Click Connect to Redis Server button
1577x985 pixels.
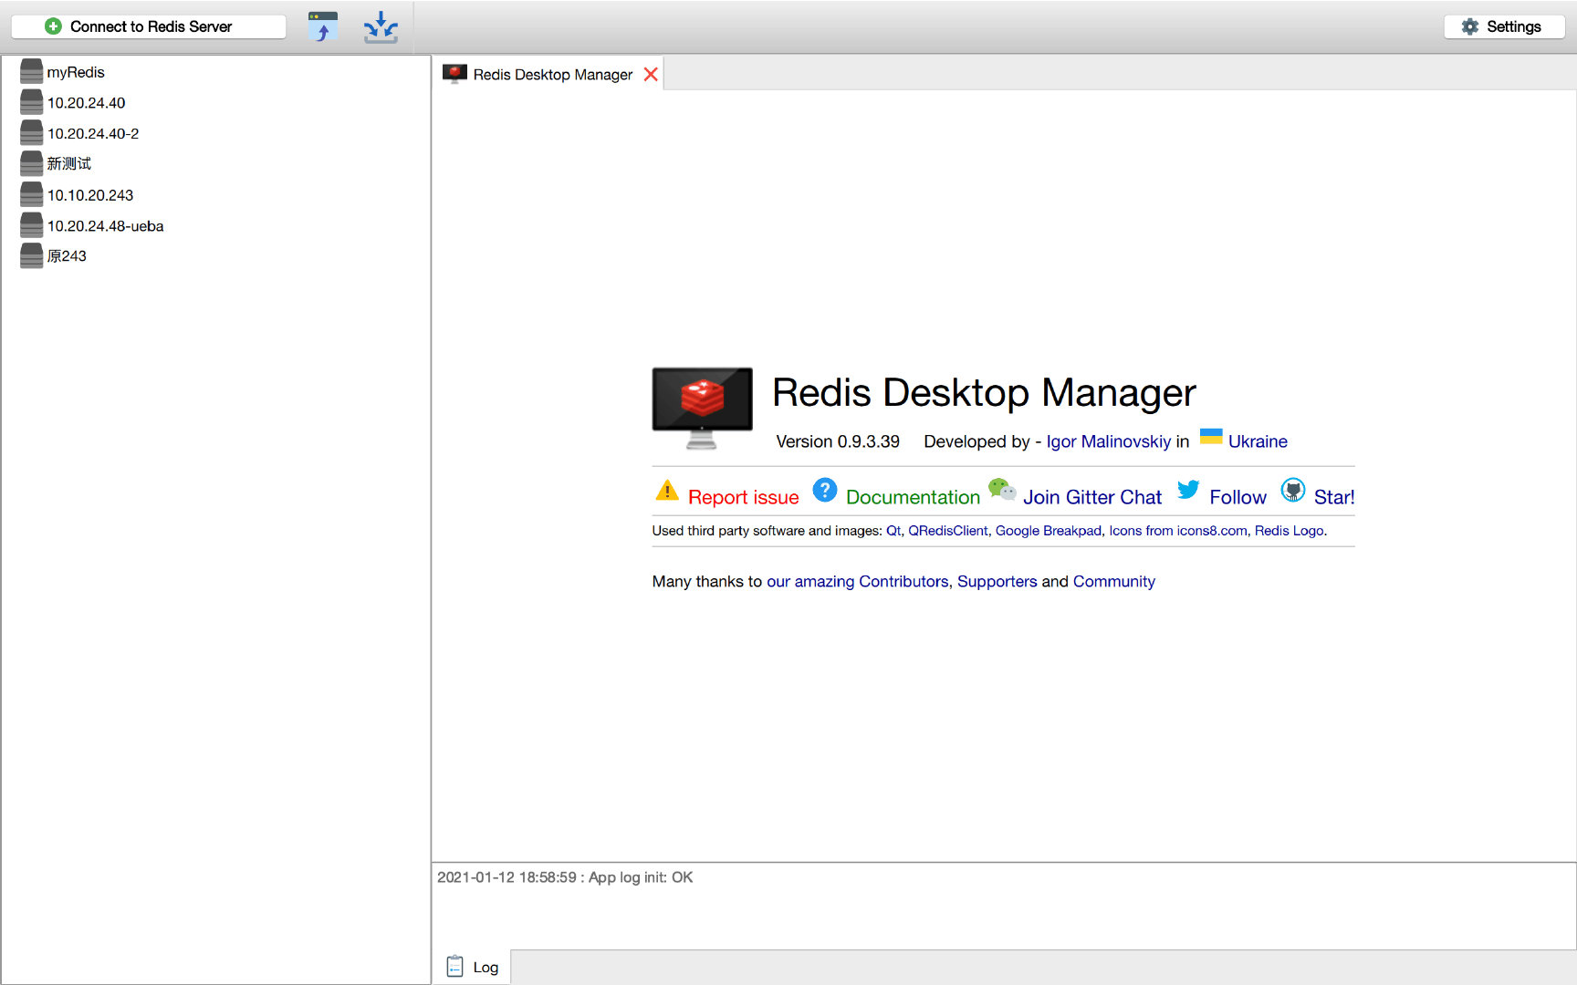[149, 26]
